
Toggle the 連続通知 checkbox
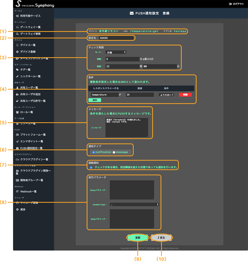[x=91, y=167]
